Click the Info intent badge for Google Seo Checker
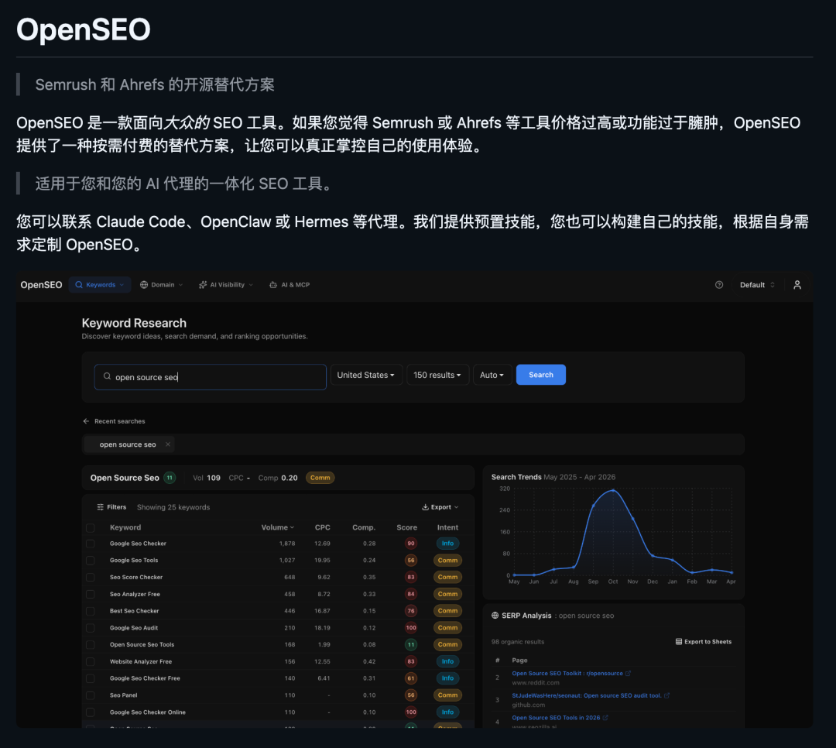The image size is (836, 748). pyautogui.click(x=447, y=543)
